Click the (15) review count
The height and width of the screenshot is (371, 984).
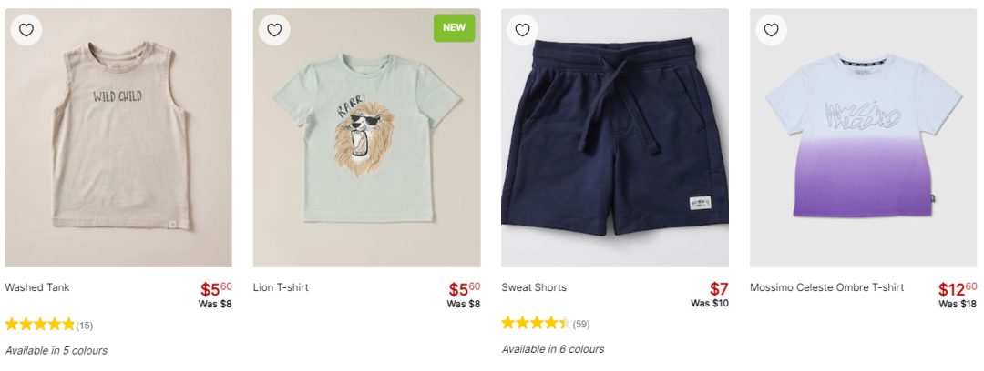click(85, 326)
